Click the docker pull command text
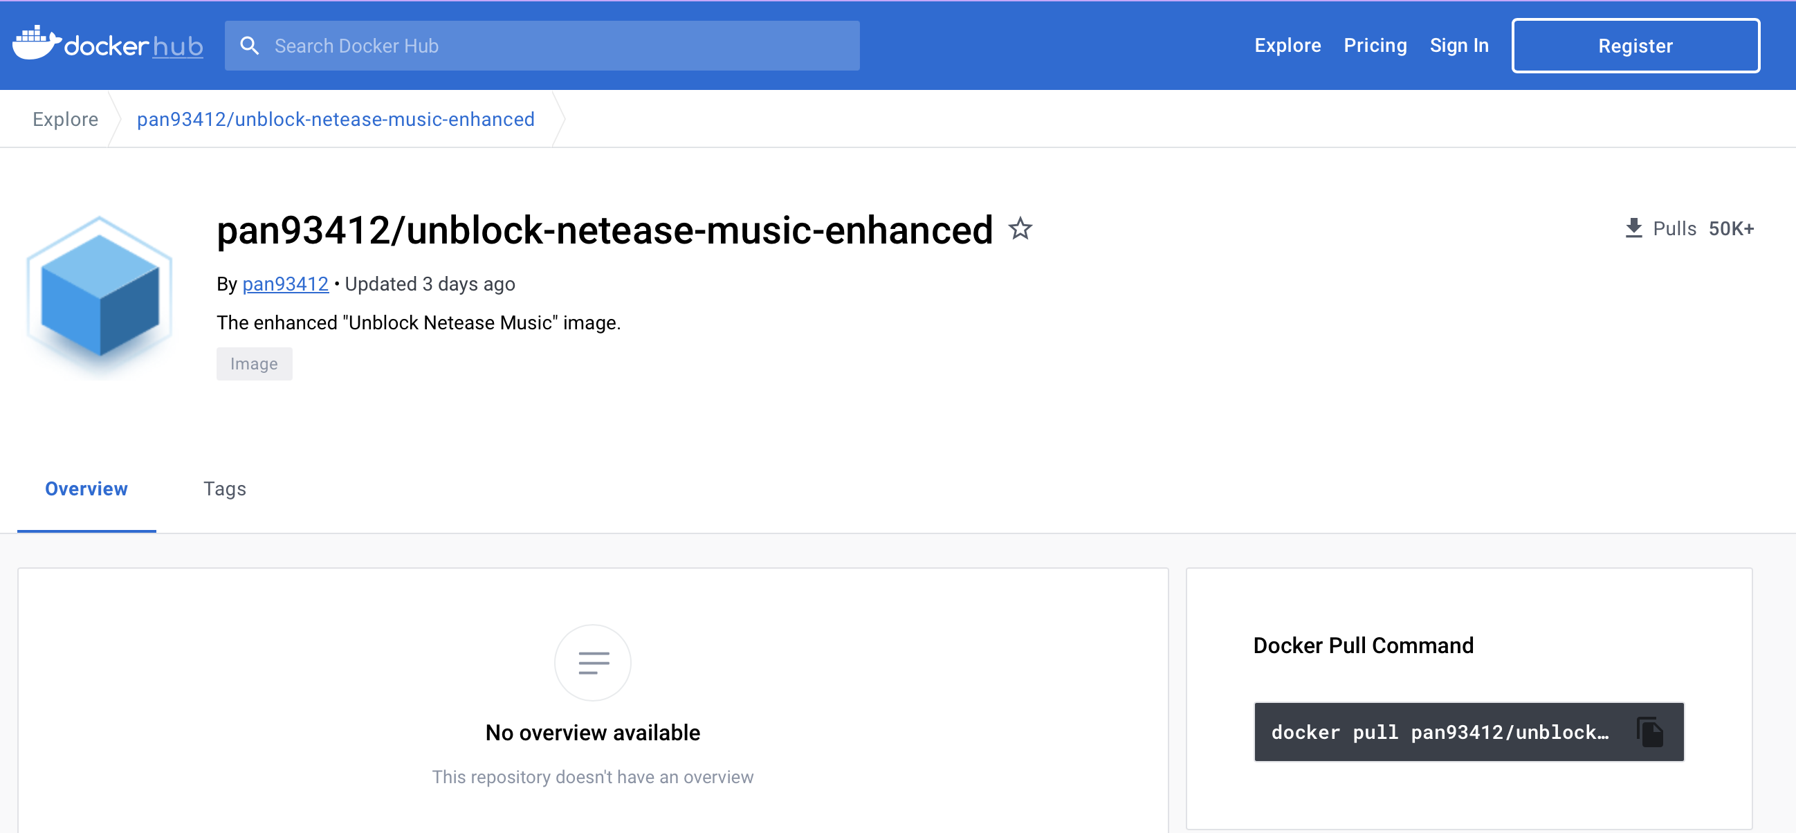The image size is (1796, 833). (x=1440, y=732)
